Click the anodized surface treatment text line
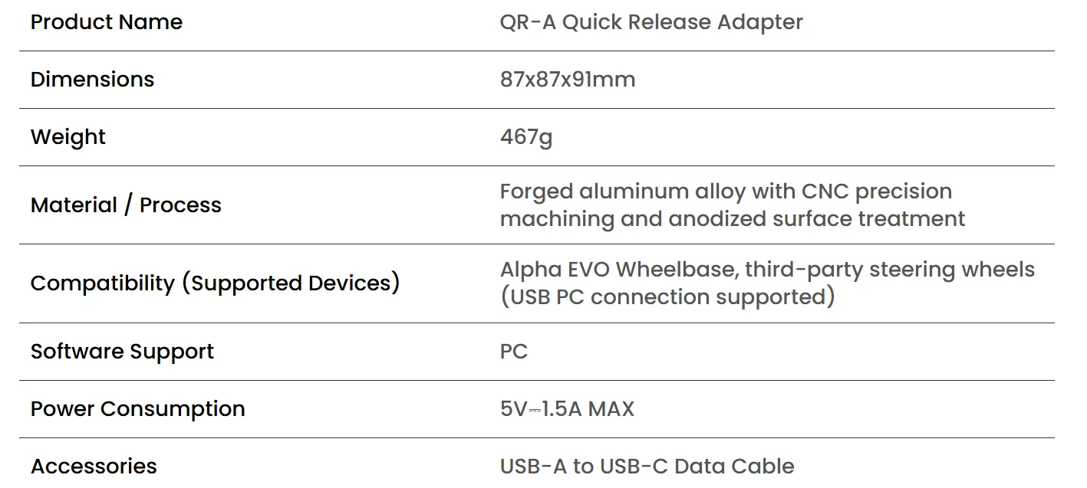Viewport: 1087px width, 488px height. coord(816,219)
